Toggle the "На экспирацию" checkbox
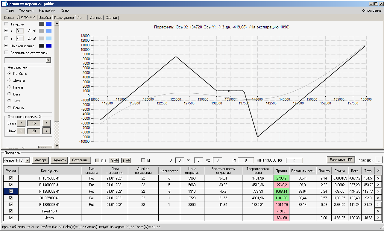 (6, 46)
